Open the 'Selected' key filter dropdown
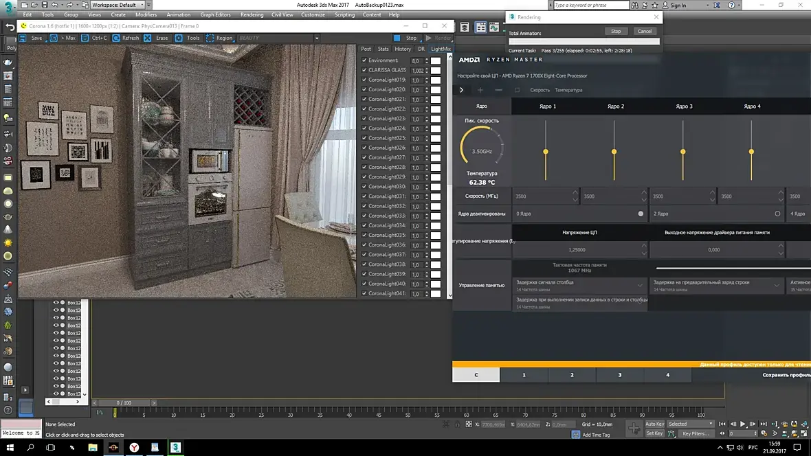The width and height of the screenshot is (811, 456). coord(690,424)
